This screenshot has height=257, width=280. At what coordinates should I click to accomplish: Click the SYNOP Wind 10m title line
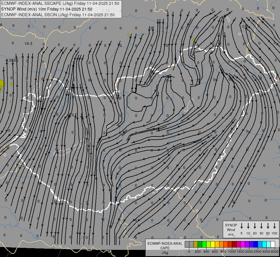[x=47, y=9]
